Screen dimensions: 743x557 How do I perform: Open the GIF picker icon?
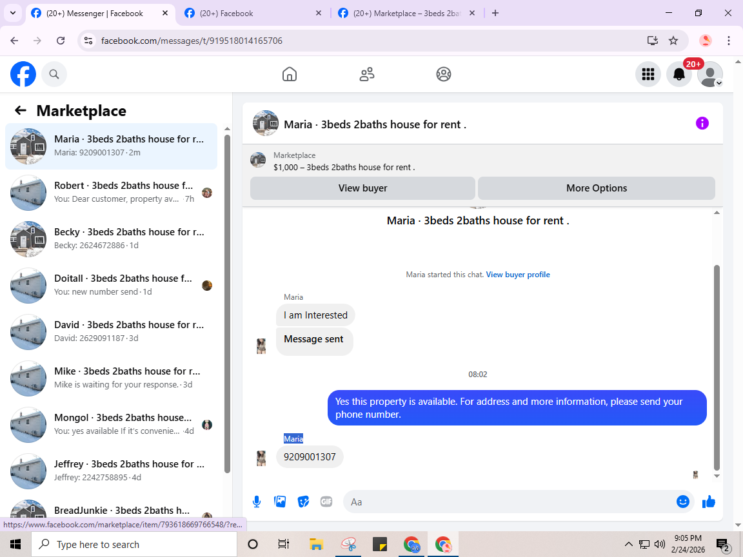click(326, 502)
